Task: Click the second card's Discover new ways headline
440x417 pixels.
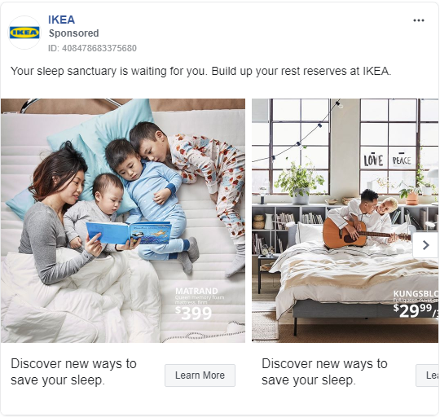Action: click(x=324, y=372)
